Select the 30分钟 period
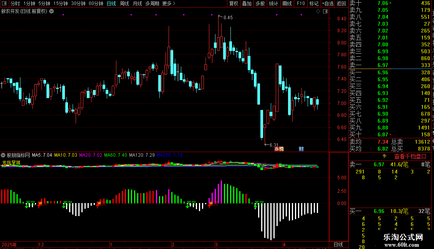The height and width of the screenshot is (249, 434). point(78,3)
